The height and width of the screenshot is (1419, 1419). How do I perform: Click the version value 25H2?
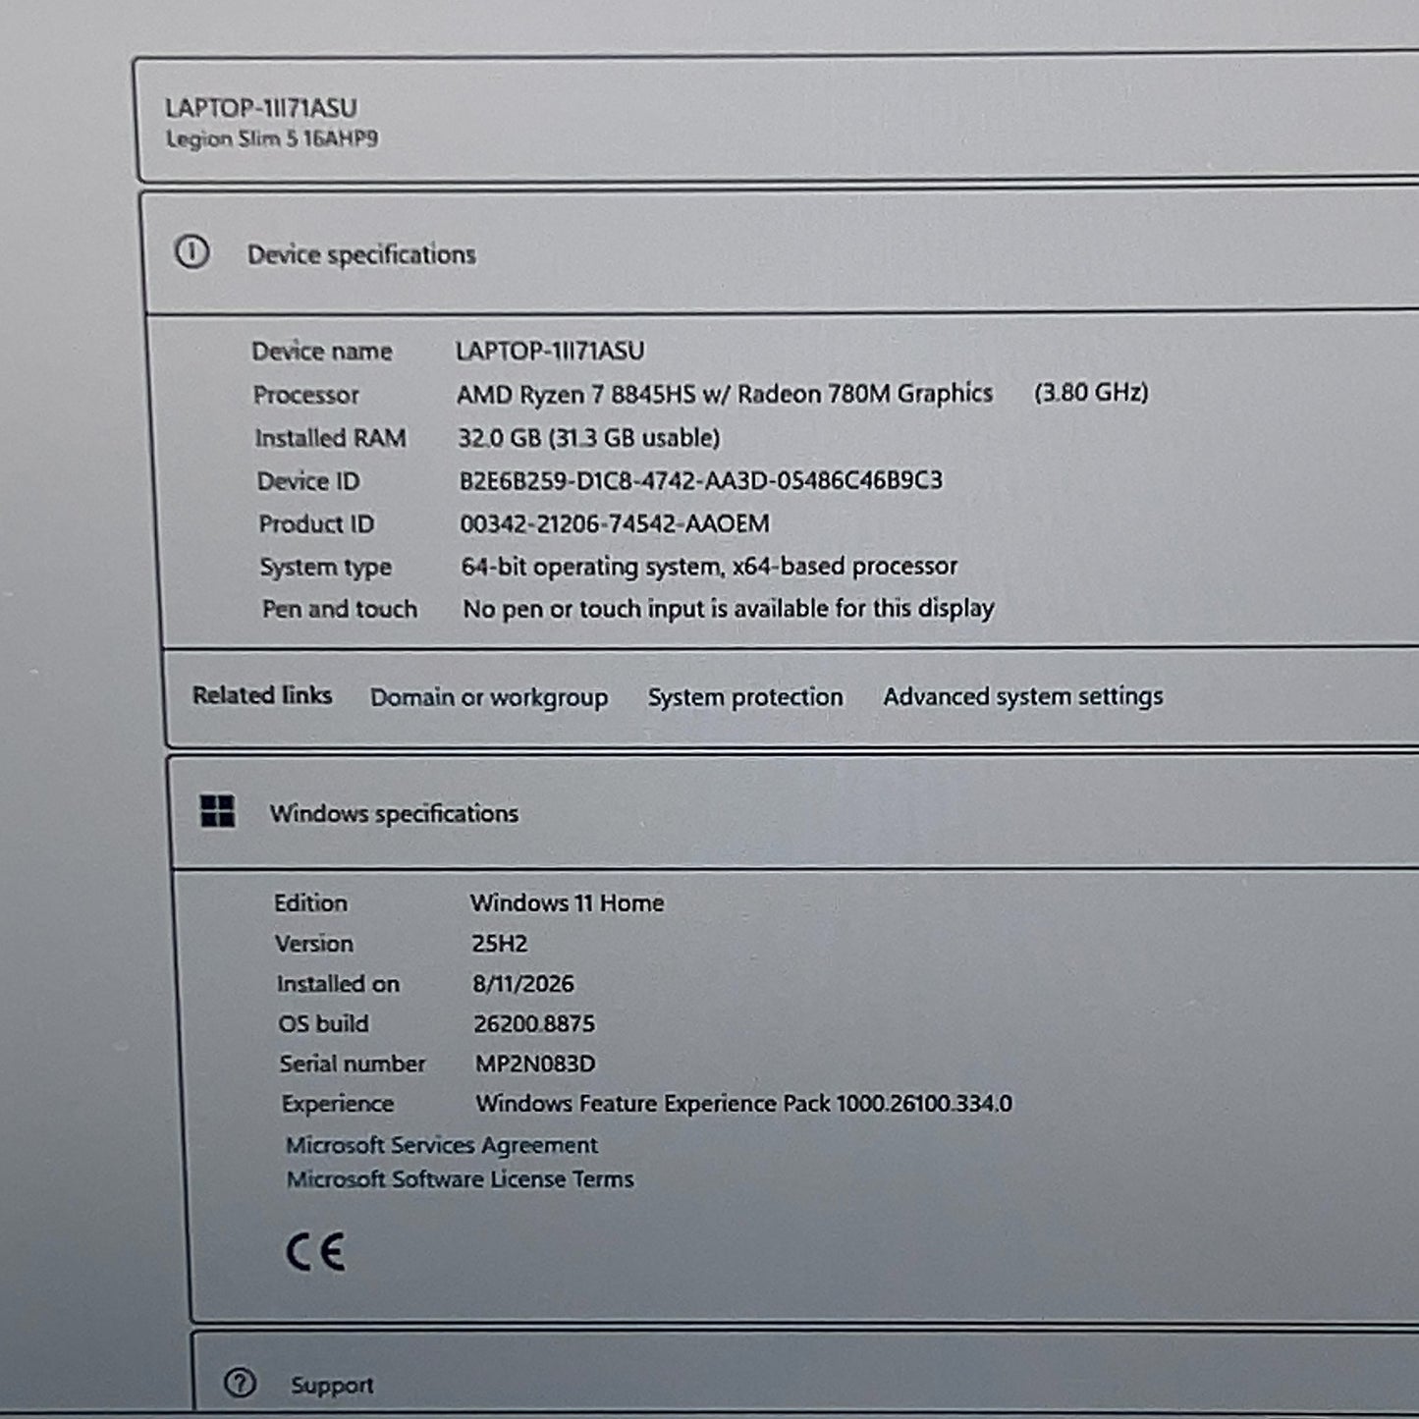click(x=500, y=944)
